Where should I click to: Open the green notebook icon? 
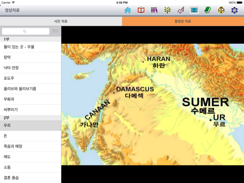(208, 10)
